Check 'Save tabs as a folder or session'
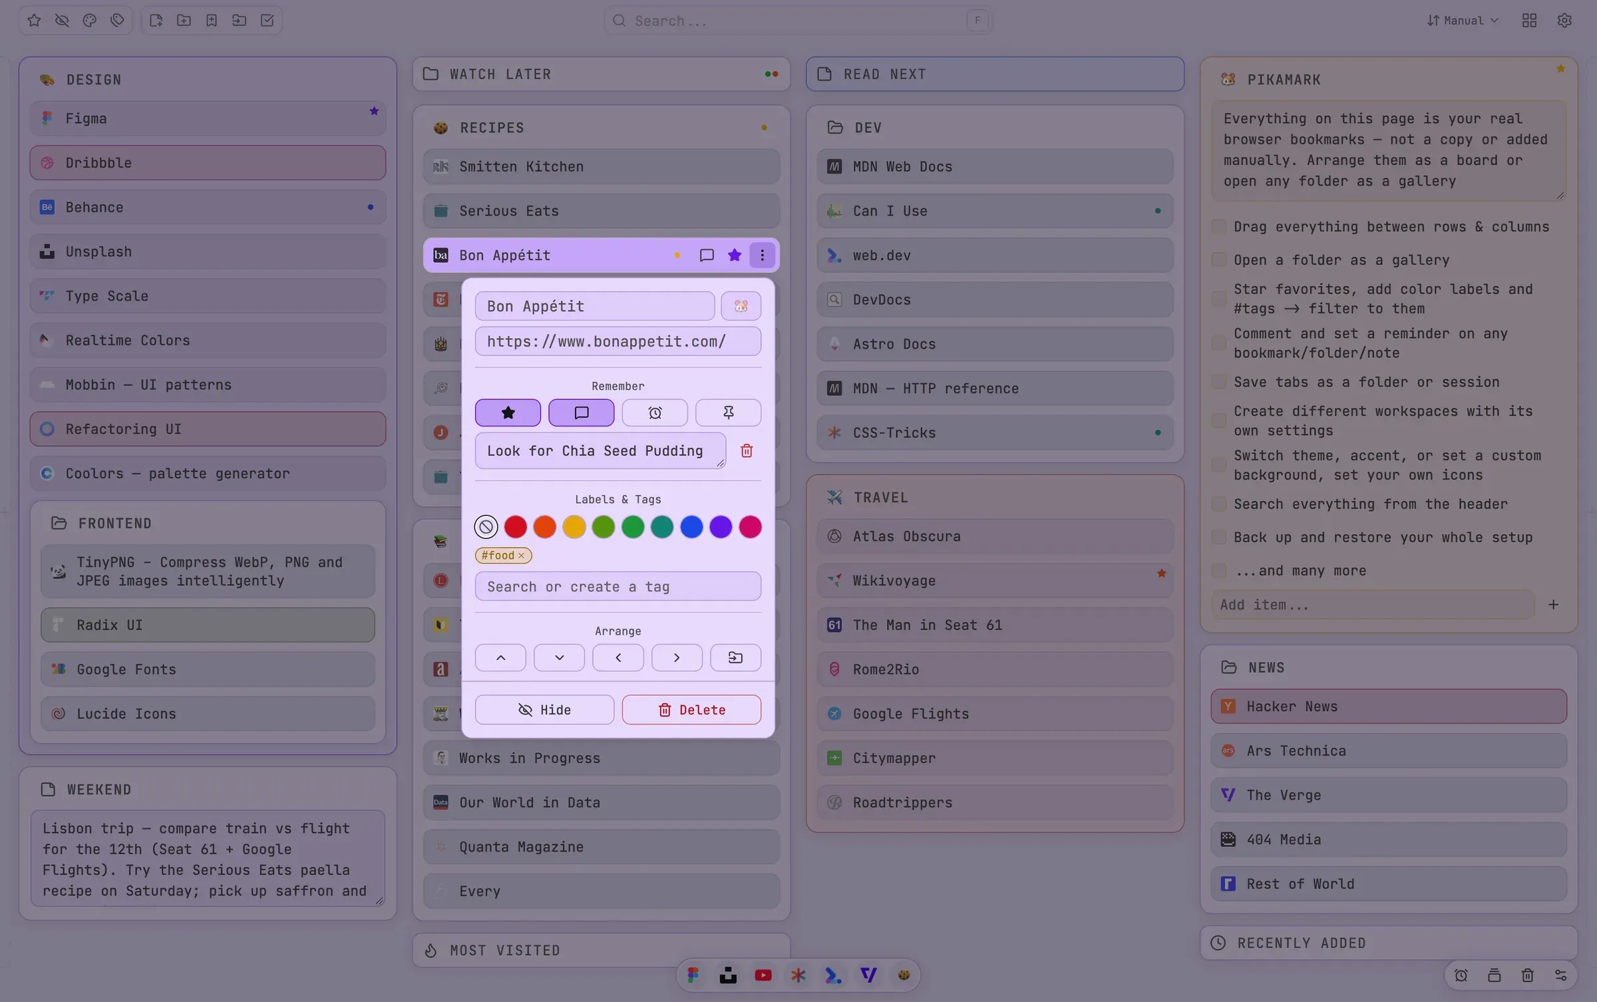This screenshot has height=1002, width=1597. 1219,383
